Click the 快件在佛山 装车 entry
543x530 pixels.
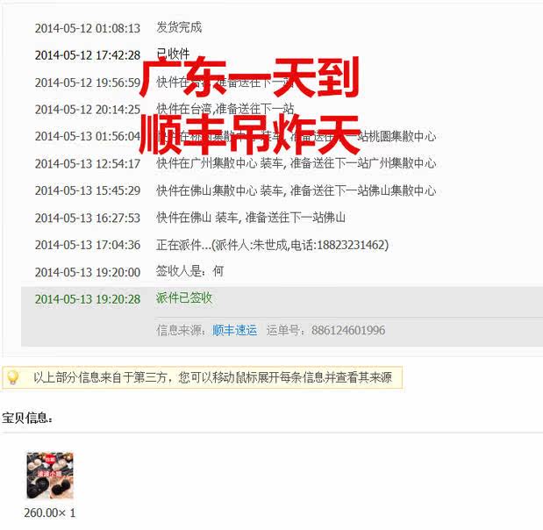(x=251, y=218)
